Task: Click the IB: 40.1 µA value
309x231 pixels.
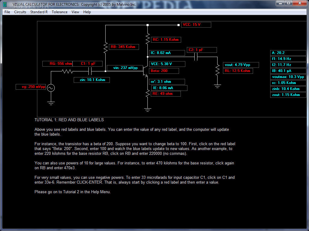Action: click(288, 71)
